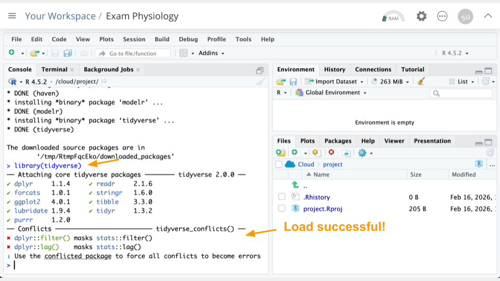
Task: Open the 263 MiB memory usage dropdown
Action: pyautogui.click(x=390, y=82)
